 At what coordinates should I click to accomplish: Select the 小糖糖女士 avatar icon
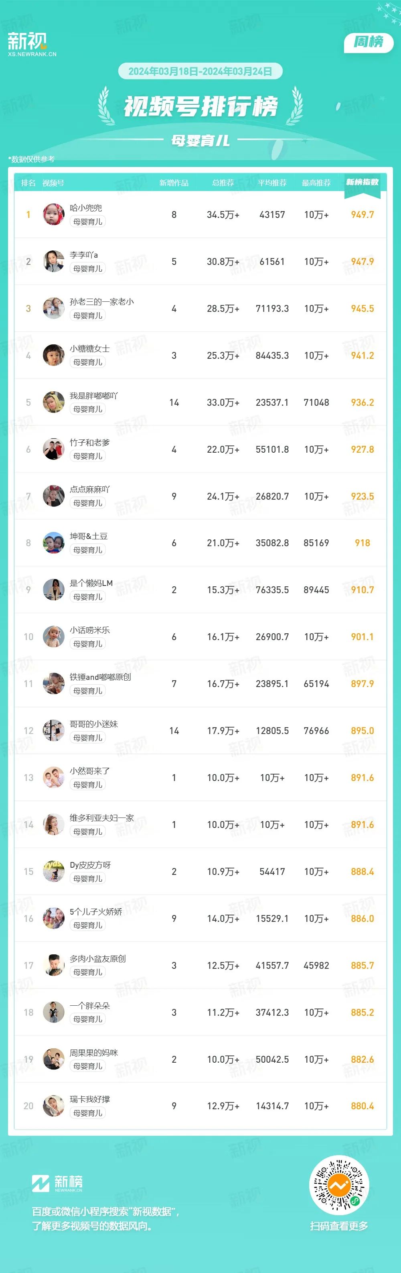(x=53, y=355)
